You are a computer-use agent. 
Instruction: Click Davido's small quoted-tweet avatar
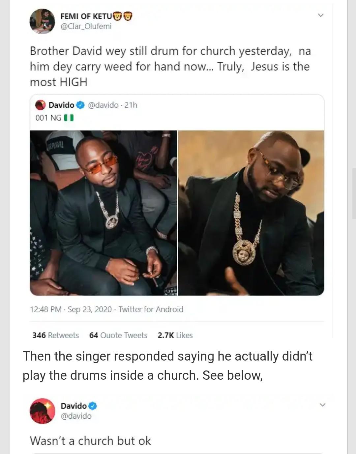41,105
